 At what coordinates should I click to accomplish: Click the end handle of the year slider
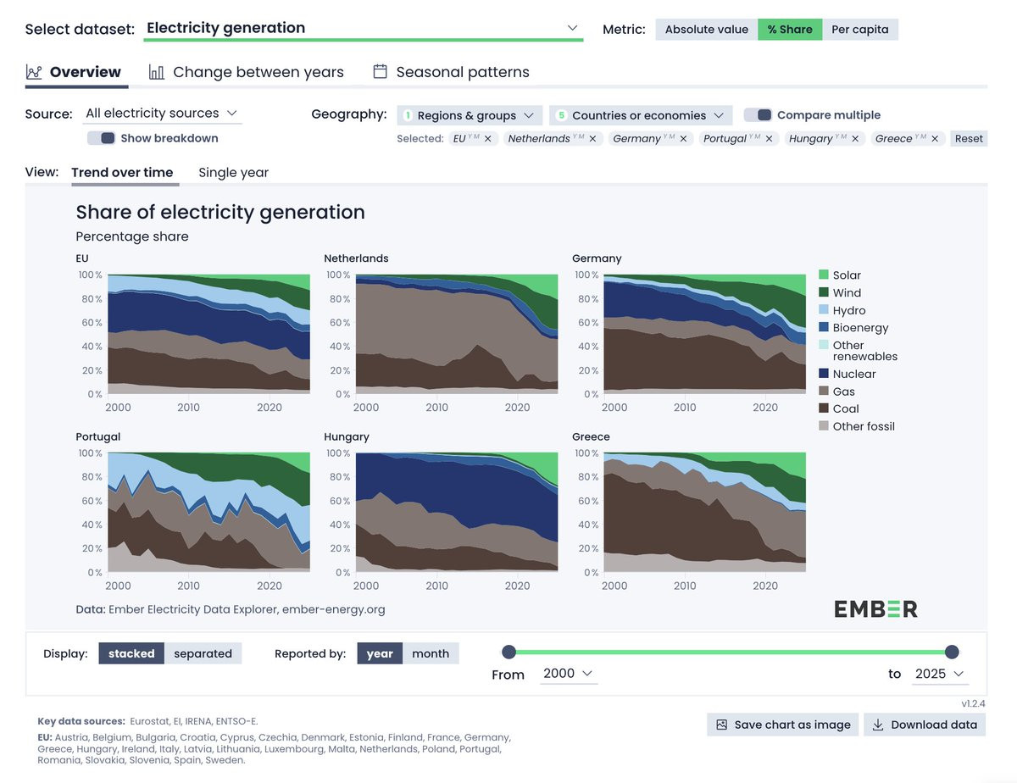pyautogui.click(x=952, y=652)
